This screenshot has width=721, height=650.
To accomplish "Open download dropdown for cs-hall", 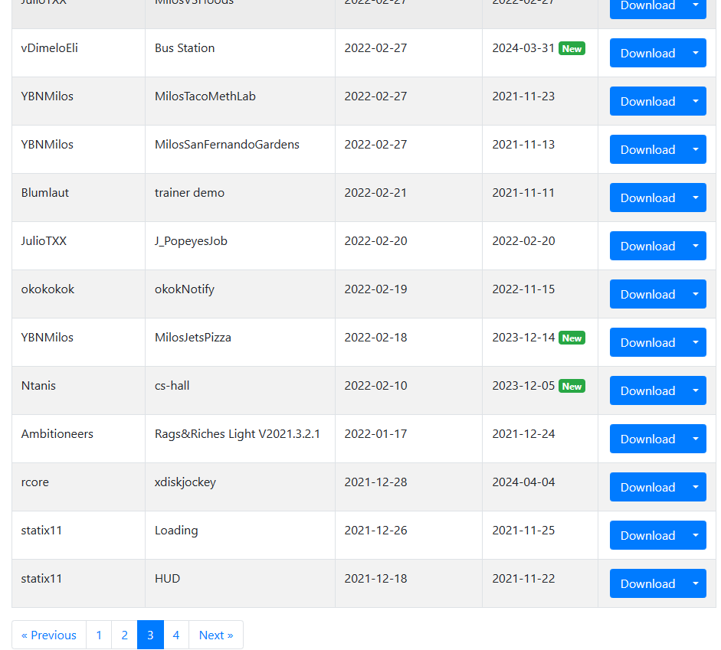I will [696, 390].
